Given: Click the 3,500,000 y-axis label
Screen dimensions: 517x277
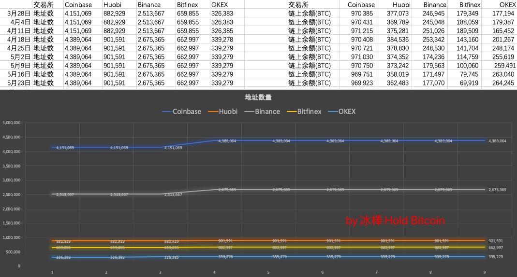Looking at the screenshot, I should click(x=12, y=166).
